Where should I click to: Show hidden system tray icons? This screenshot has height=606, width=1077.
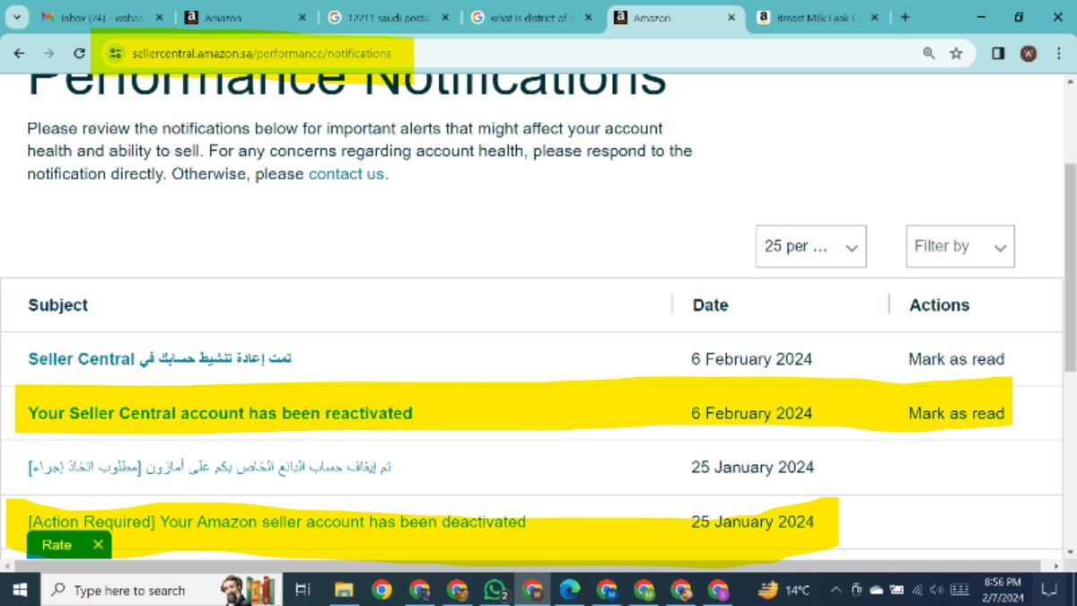pos(836,590)
